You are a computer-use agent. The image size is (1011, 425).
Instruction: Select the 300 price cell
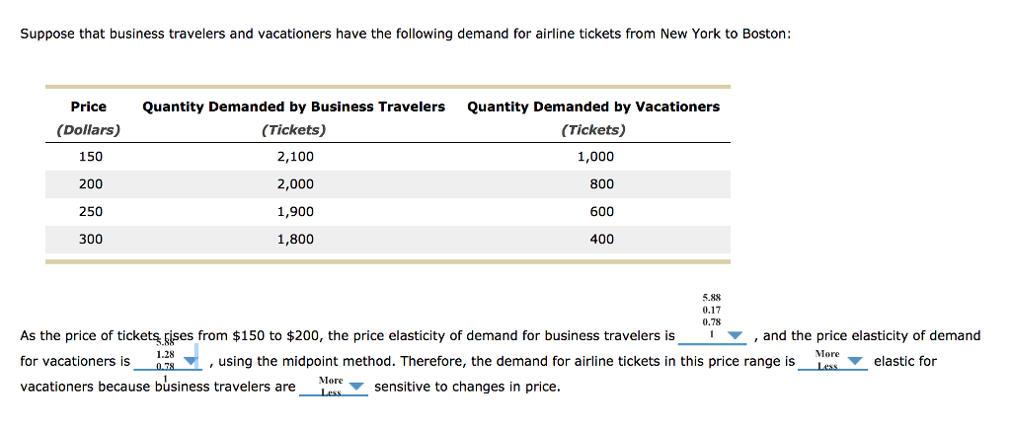[90, 240]
